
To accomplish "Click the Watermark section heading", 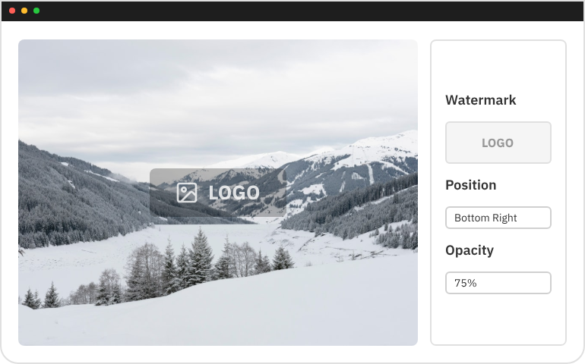I will click(480, 100).
